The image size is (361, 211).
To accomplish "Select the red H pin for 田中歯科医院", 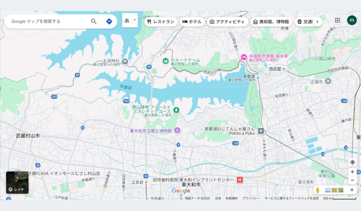I will pyautogui.click(x=240, y=180).
